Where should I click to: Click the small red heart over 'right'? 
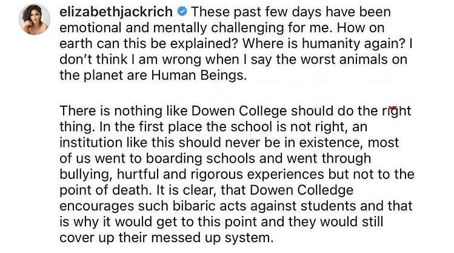coord(393,109)
